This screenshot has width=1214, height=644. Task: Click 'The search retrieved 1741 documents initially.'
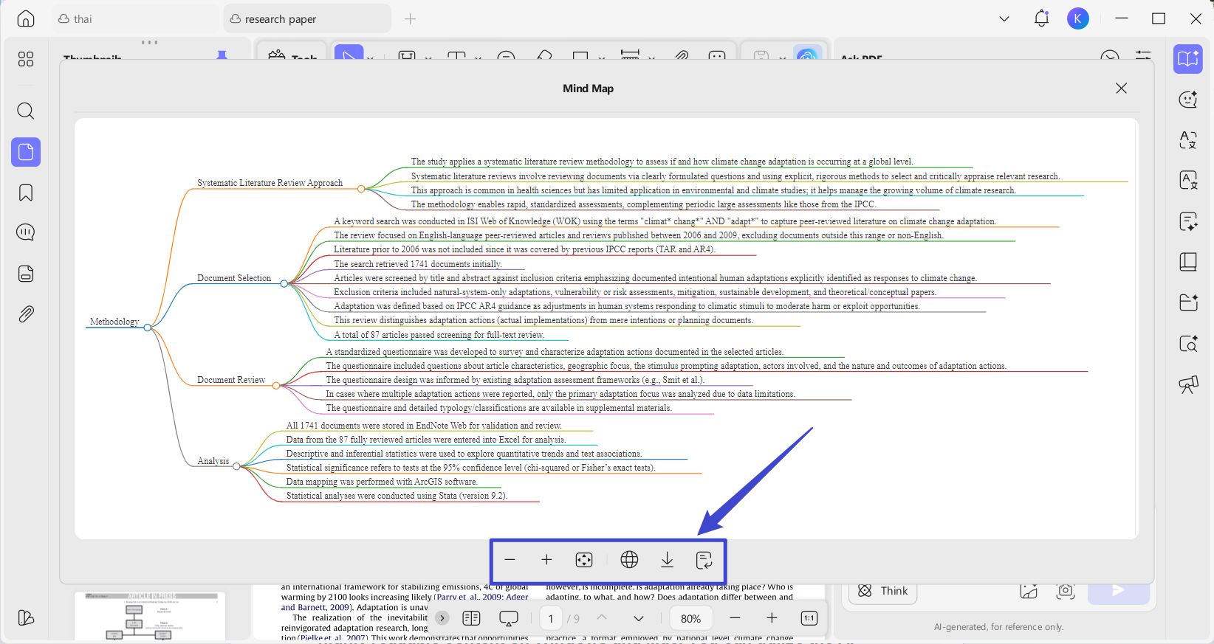click(x=418, y=264)
